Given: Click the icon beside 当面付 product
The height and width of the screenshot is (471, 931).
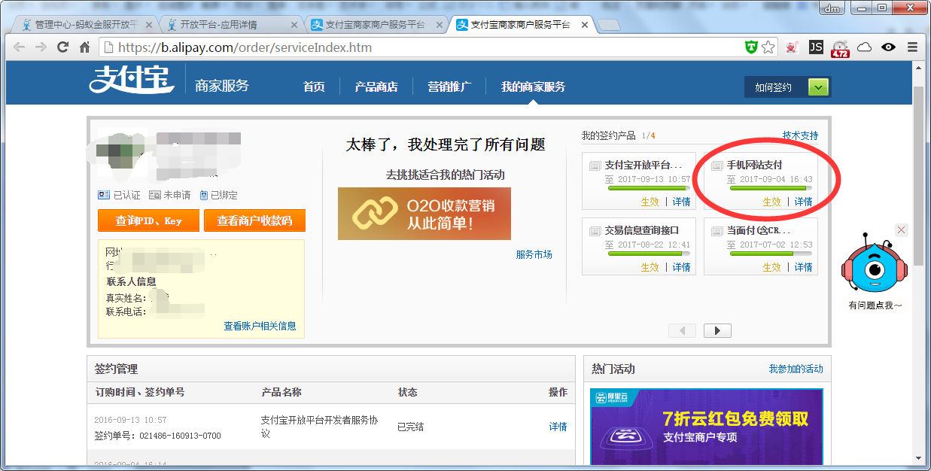Looking at the screenshot, I should click(717, 230).
